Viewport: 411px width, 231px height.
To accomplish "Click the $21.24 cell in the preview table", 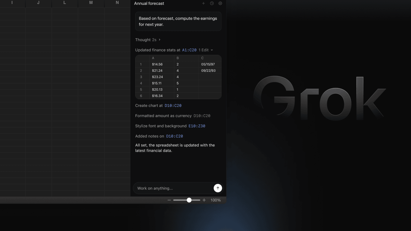I will click(x=162, y=71).
